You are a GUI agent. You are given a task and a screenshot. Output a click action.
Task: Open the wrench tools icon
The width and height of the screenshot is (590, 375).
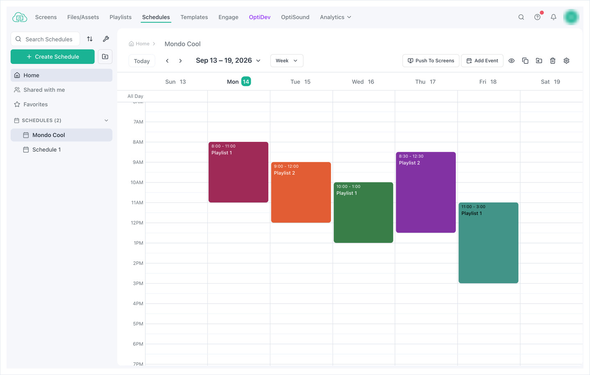[106, 39]
